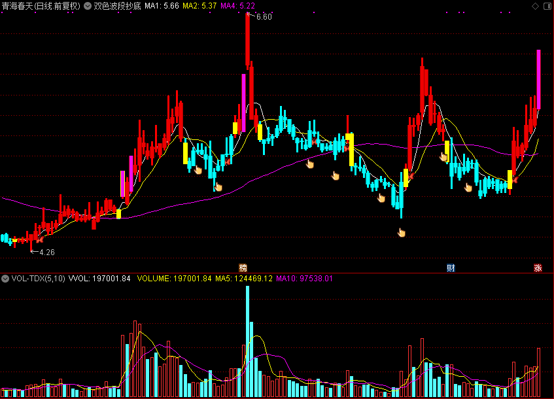Toggle the window layout icon in the top-right corner
Viewport: 554px width, 399px height.
click(x=547, y=6)
